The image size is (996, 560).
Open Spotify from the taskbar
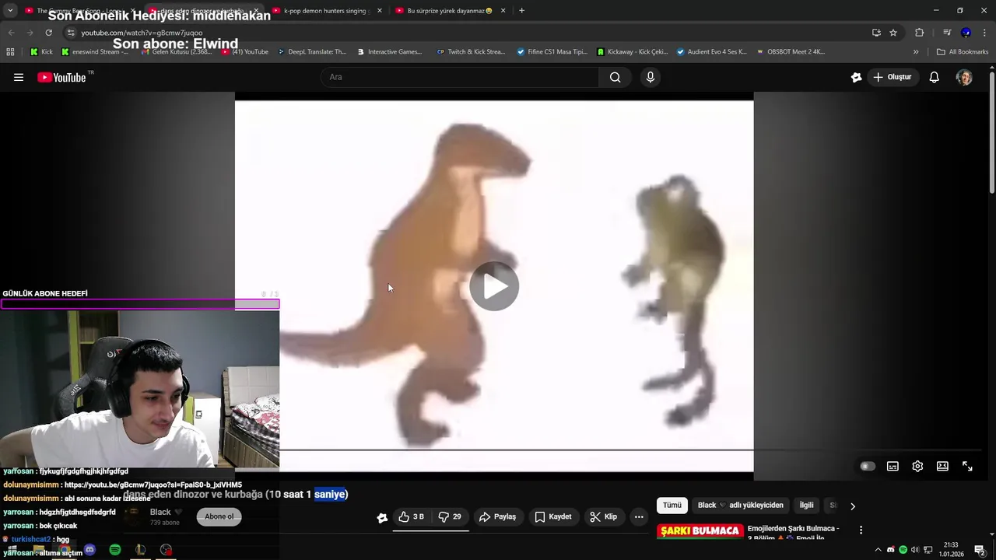115,550
